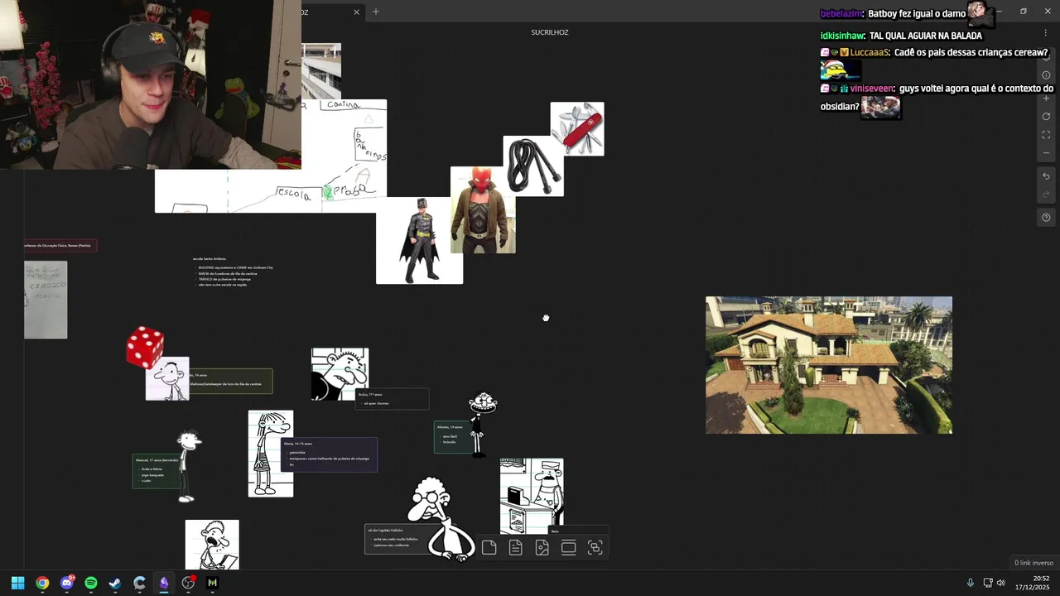
Task: Open new tab with plus button
Action: click(x=375, y=12)
